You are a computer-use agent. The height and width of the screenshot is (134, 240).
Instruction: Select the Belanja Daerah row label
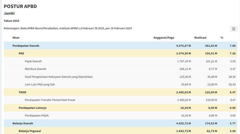[23, 123]
